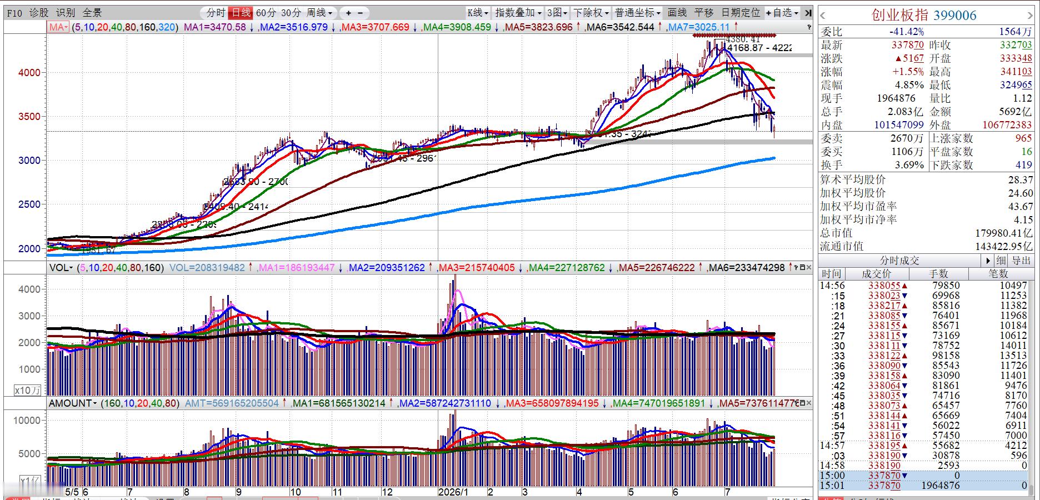Click 涨幅 +1.55% value
The width and height of the screenshot is (1040, 500).
pyautogui.click(x=908, y=72)
